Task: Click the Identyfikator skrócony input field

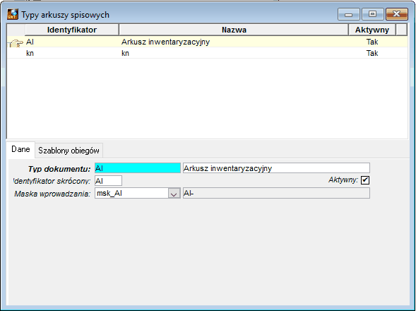Action: 108,181
